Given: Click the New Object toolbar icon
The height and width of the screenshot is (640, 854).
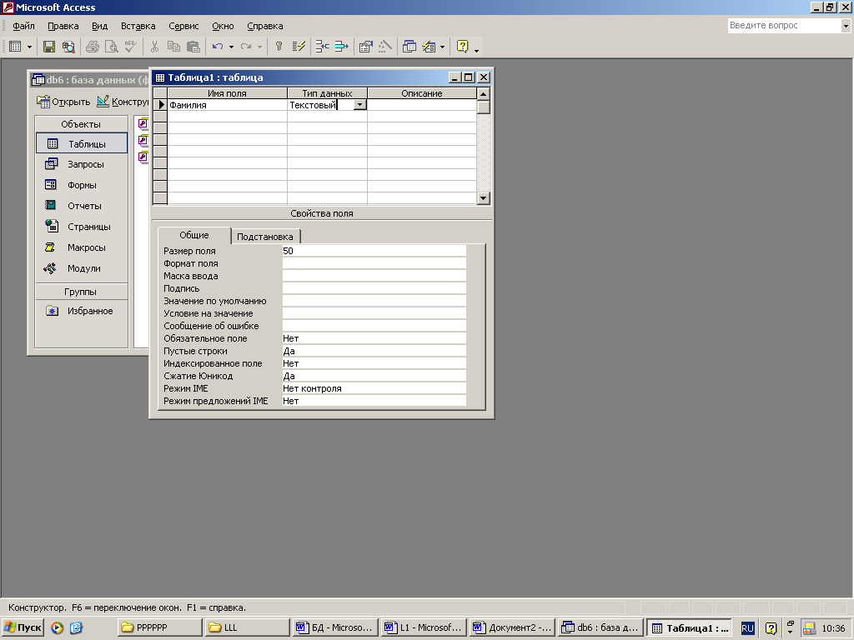Looking at the screenshot, I should click(429, 47).
